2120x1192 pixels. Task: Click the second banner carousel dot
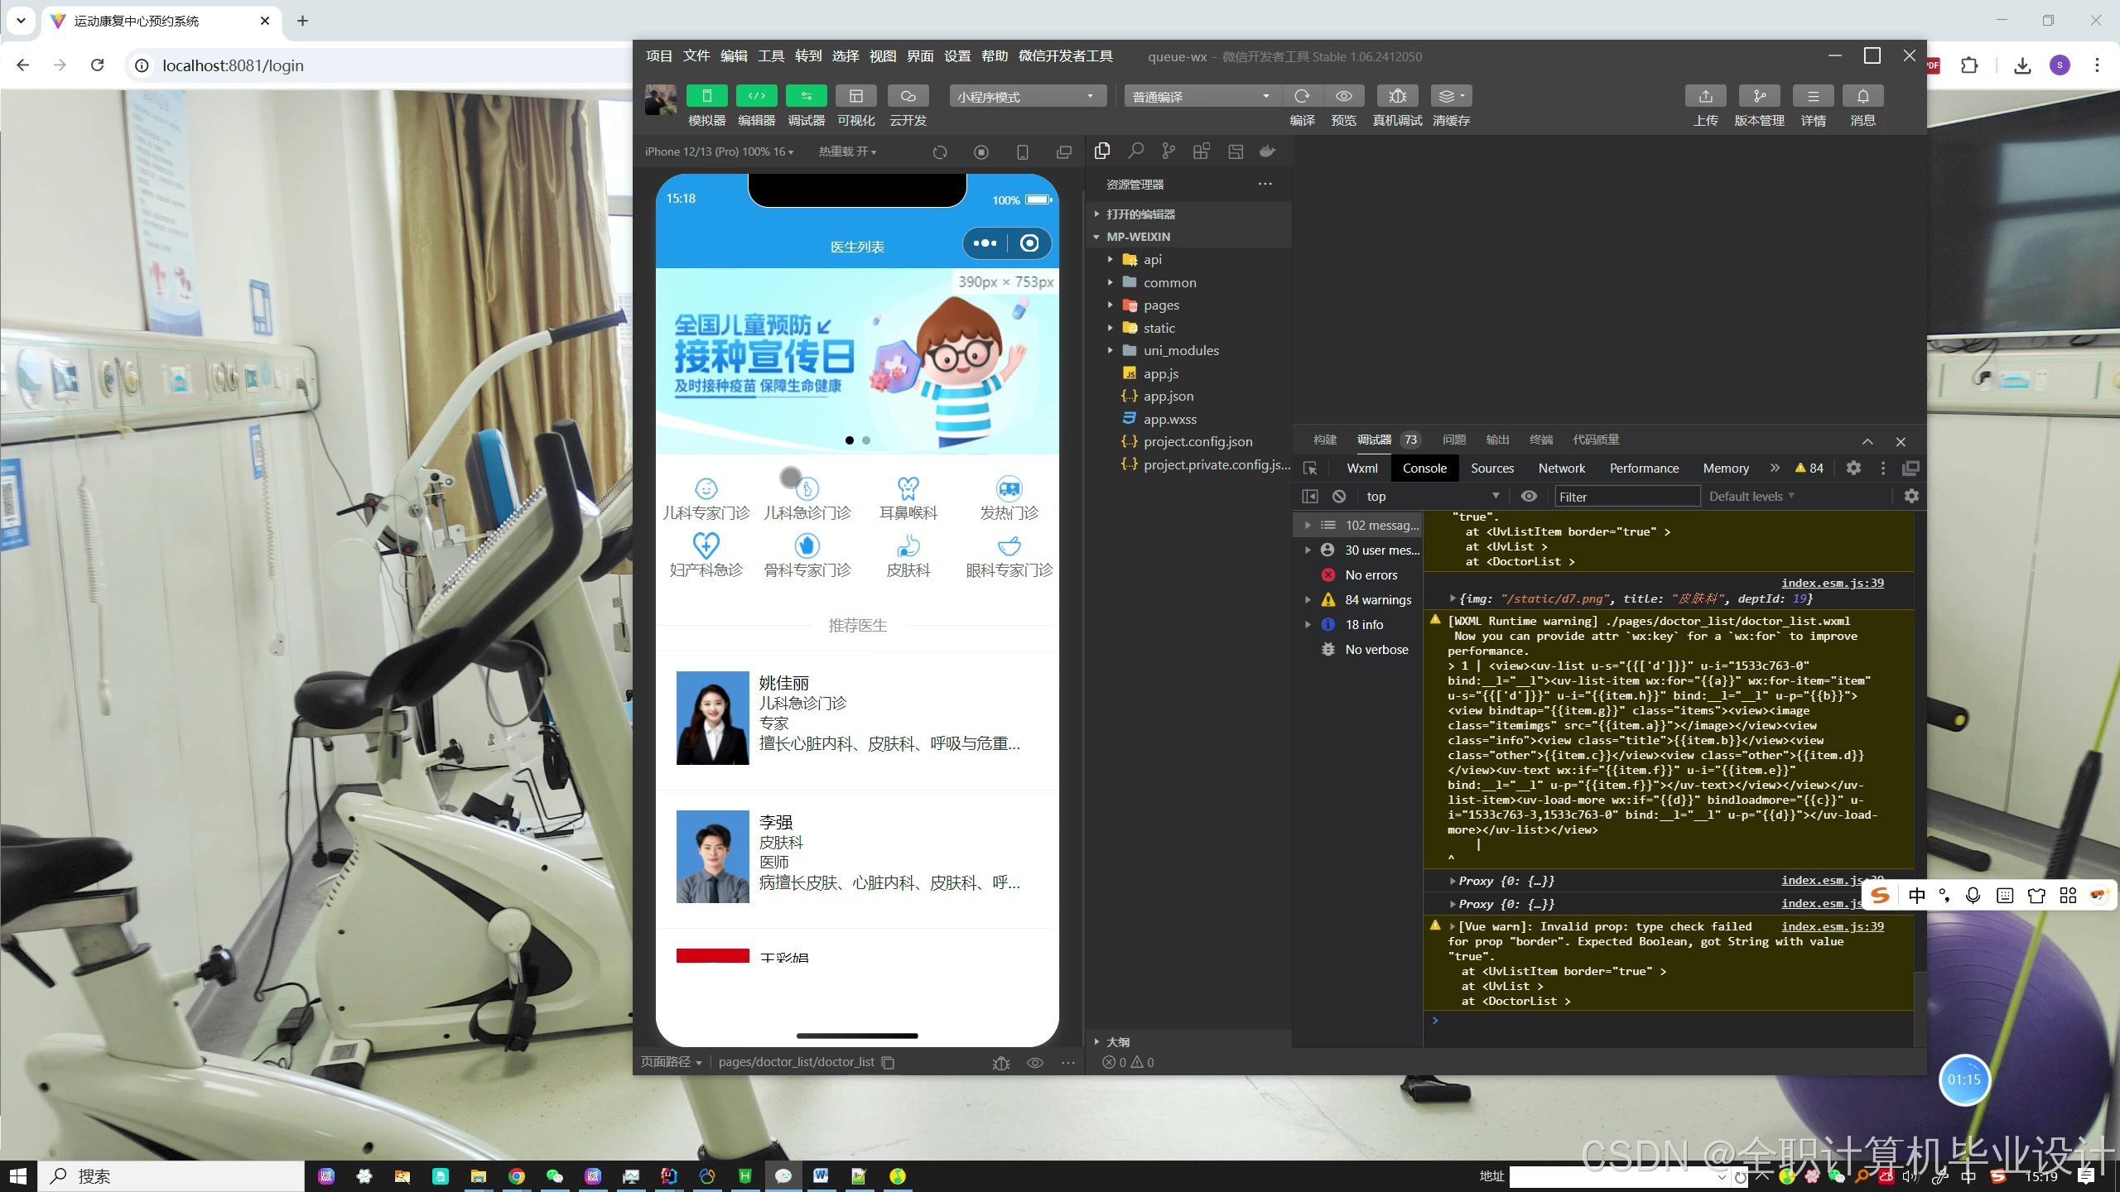pyautogui.click(x=866, y=440)
